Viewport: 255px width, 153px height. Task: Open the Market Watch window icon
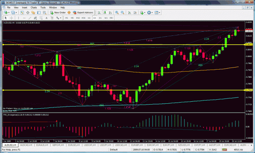(22, 13)
